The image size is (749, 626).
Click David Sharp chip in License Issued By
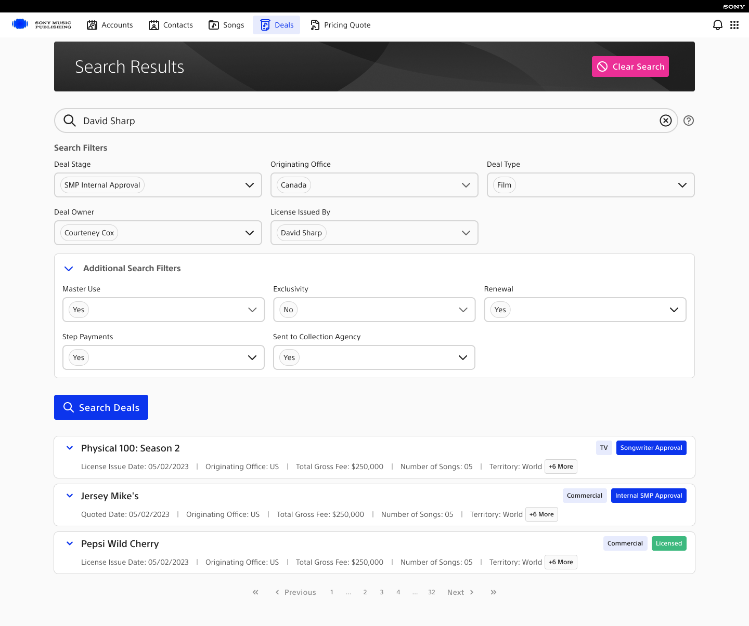[302, 233]
